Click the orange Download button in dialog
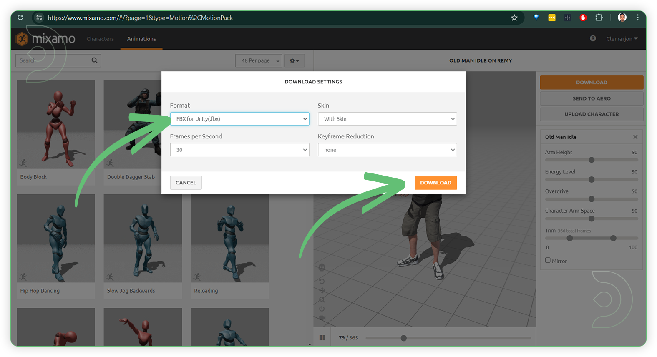 tap(435, 183)
